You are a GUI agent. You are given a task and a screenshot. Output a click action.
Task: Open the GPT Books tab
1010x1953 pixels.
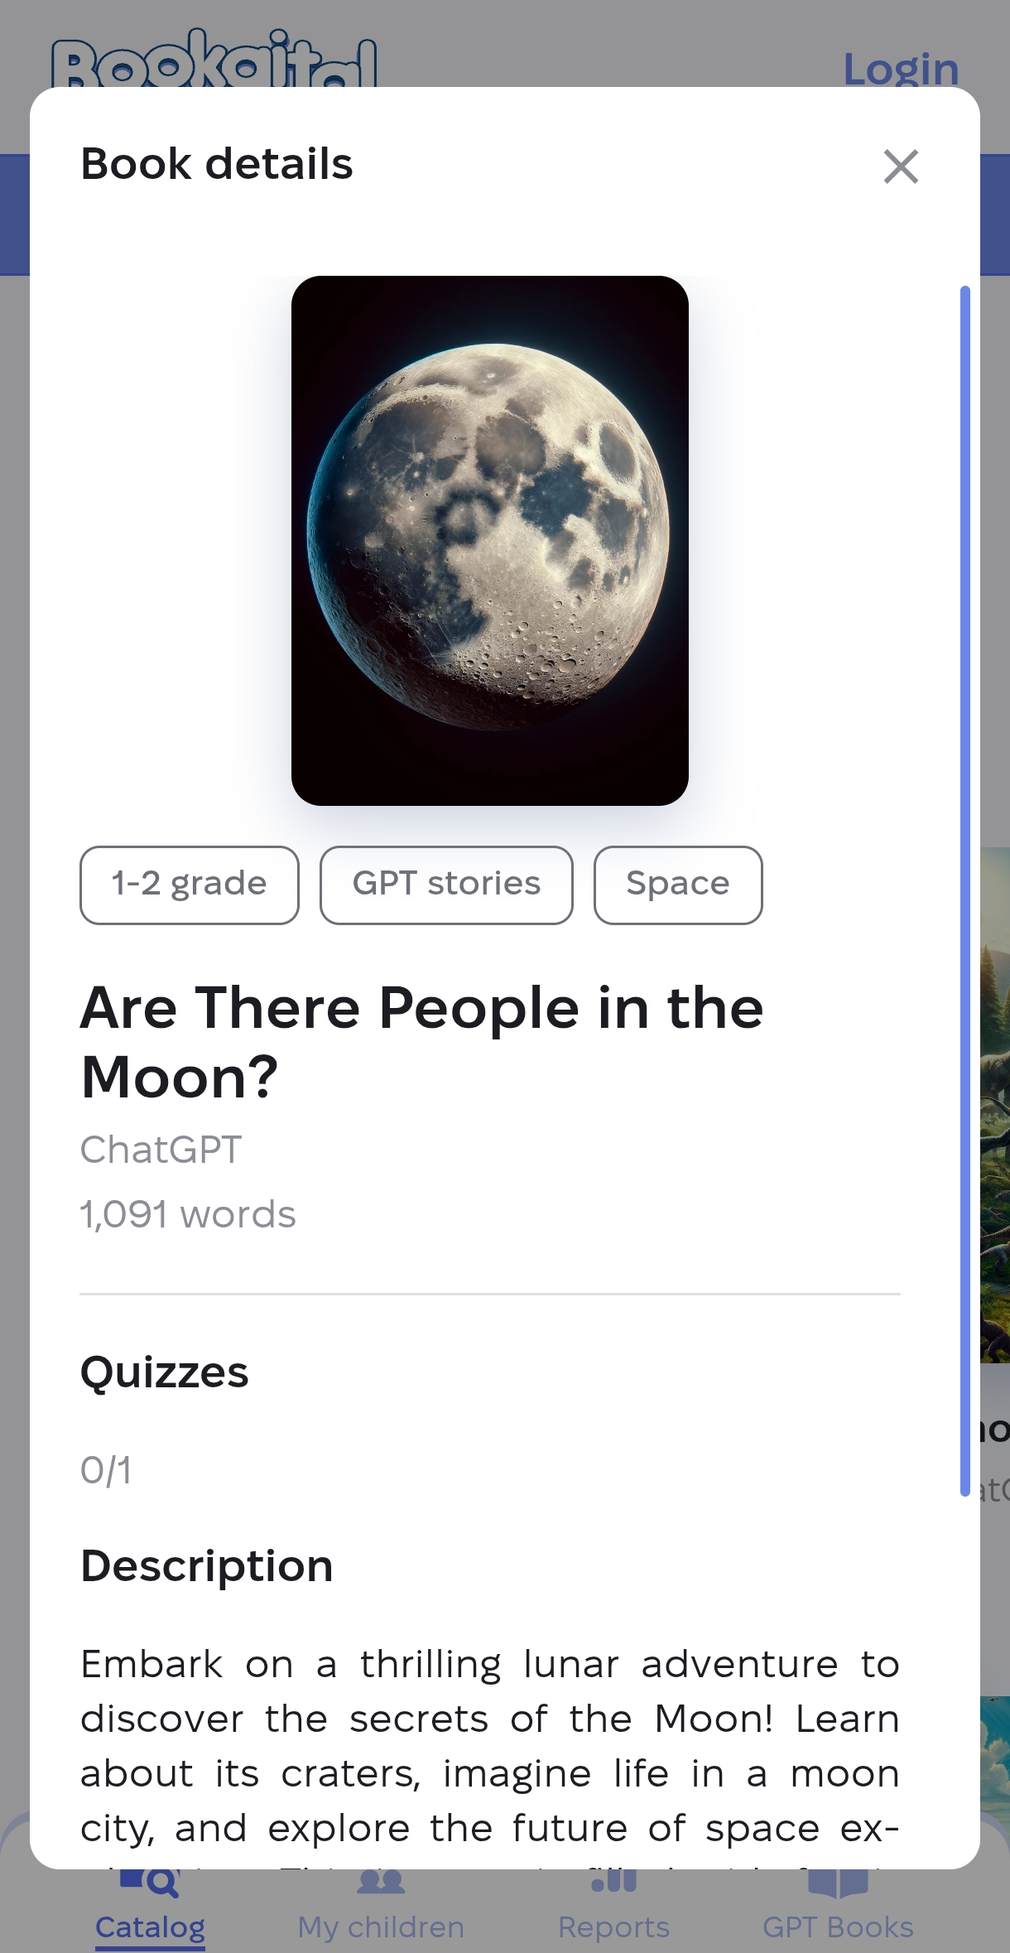point(839,1926)
